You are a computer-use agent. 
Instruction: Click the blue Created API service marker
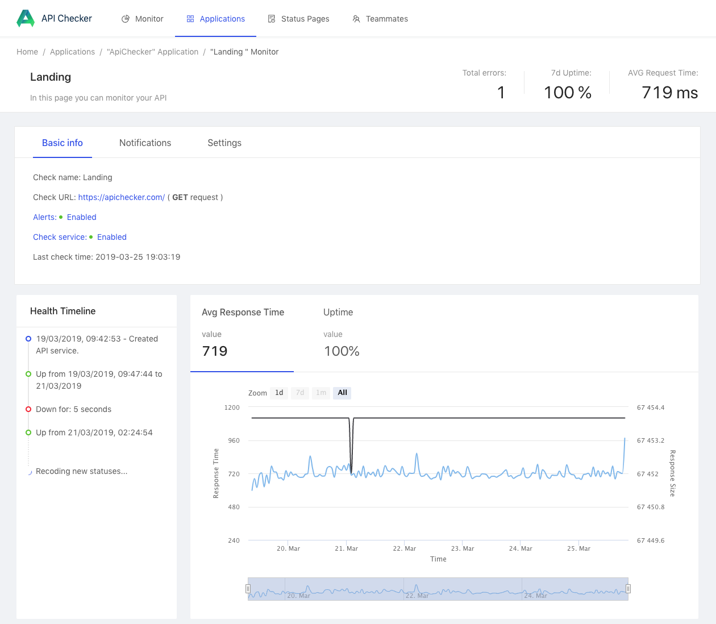pos(28,339)
